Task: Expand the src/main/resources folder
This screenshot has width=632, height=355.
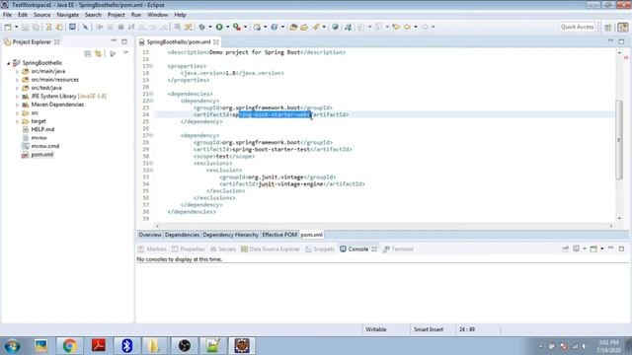Action: [x=17, y=80]
